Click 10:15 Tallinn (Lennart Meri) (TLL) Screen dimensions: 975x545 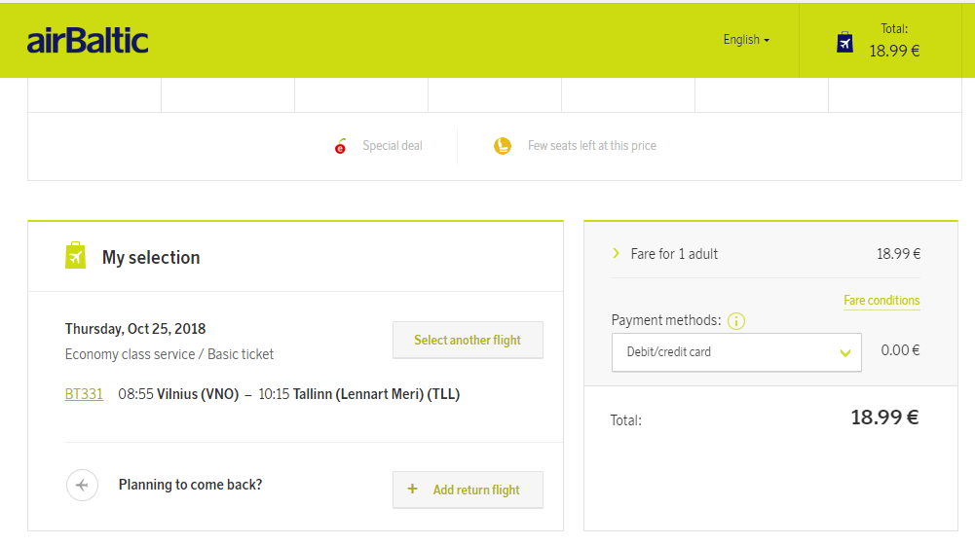pyautogui.click(x=358, y=394)
